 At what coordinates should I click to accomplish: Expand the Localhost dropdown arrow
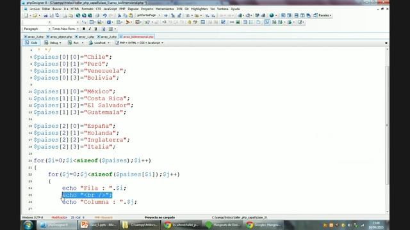coord(108,43)
